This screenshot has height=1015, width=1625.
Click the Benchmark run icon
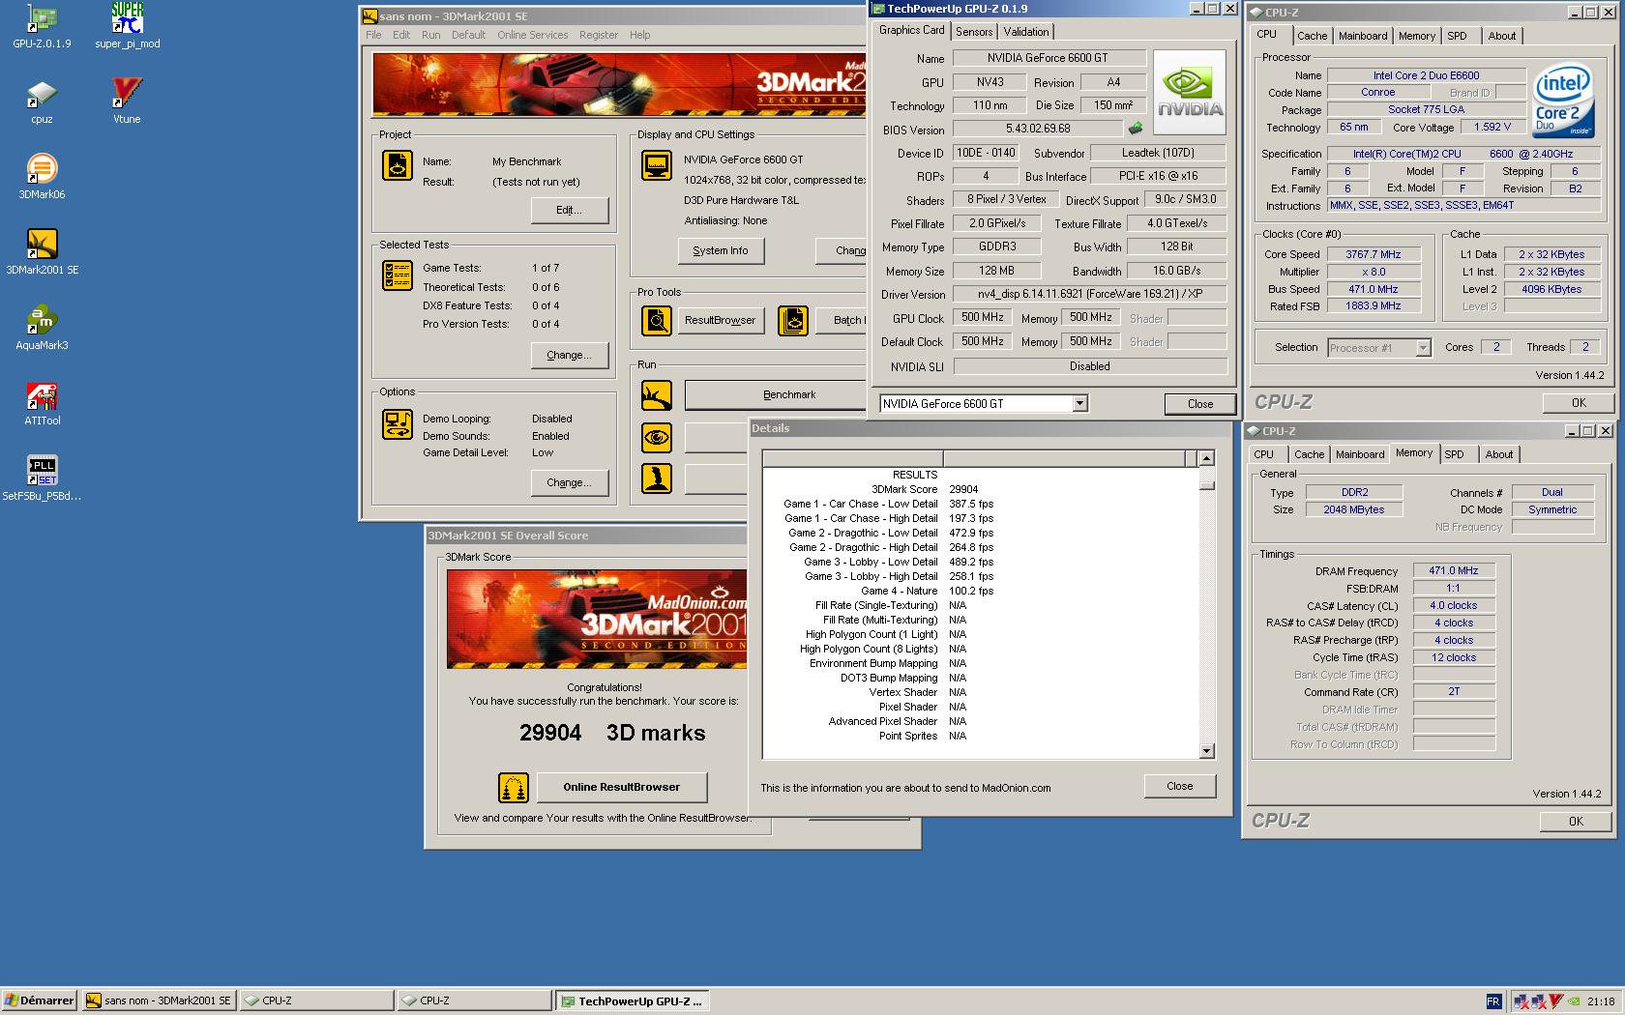(x=657, y=394)
